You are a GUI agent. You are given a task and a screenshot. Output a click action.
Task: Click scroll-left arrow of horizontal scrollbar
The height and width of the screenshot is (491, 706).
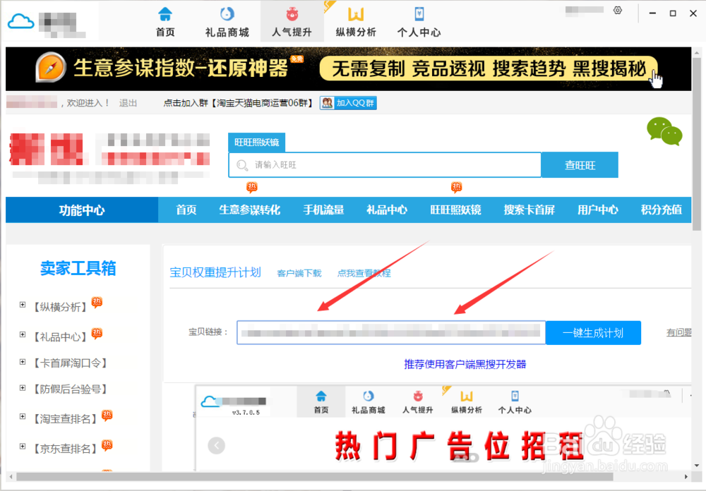(11, 477)
